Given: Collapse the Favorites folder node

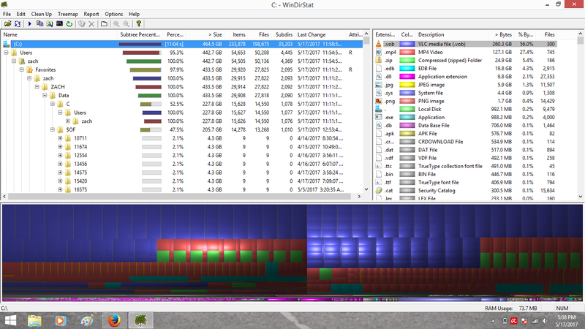Looking at the screenshot, I should [x=22, y=69].
